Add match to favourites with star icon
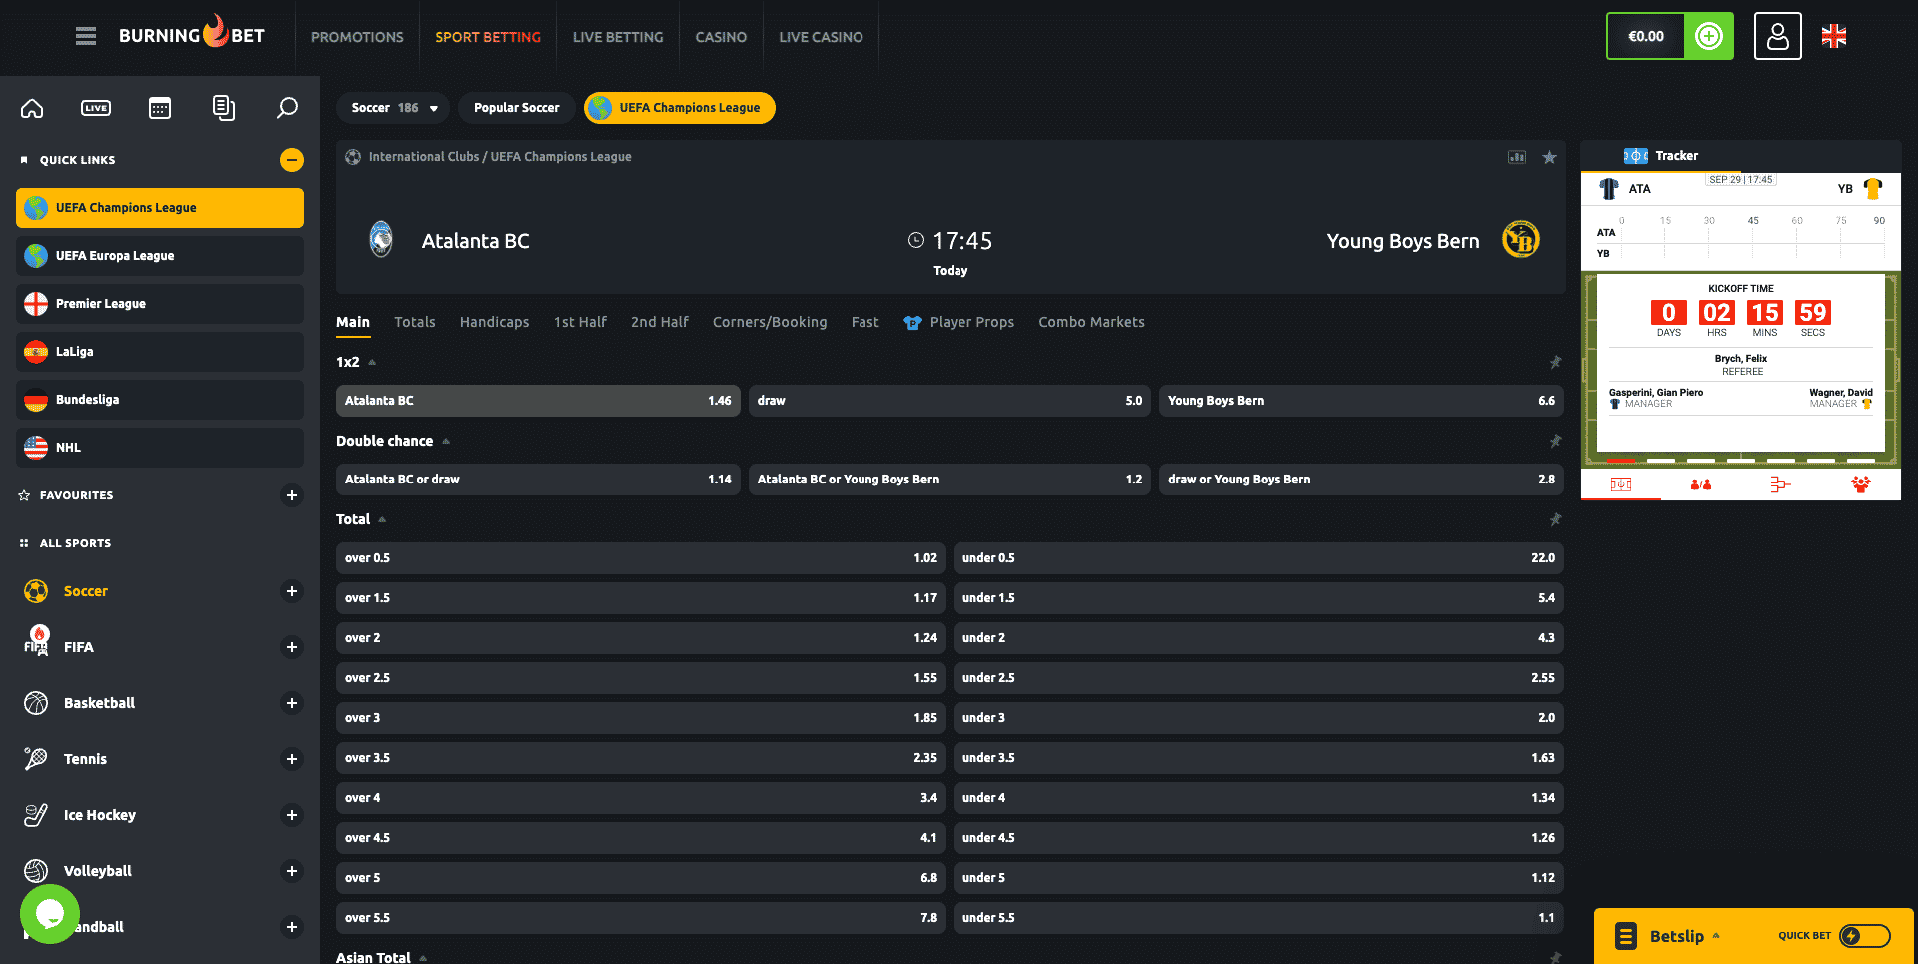The width and height of the screenshot is (1918, 964). 1549,157
